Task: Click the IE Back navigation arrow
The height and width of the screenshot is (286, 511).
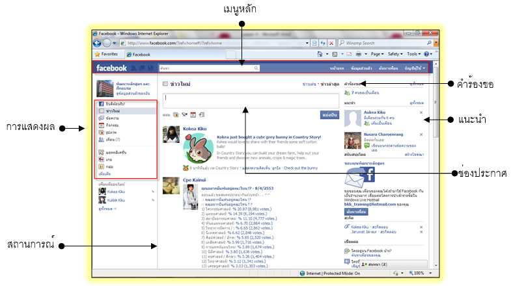Action: 97,43
